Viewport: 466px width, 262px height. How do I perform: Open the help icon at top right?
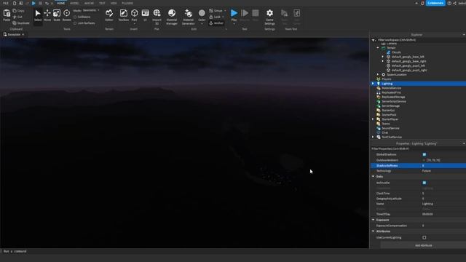[449, 3]
